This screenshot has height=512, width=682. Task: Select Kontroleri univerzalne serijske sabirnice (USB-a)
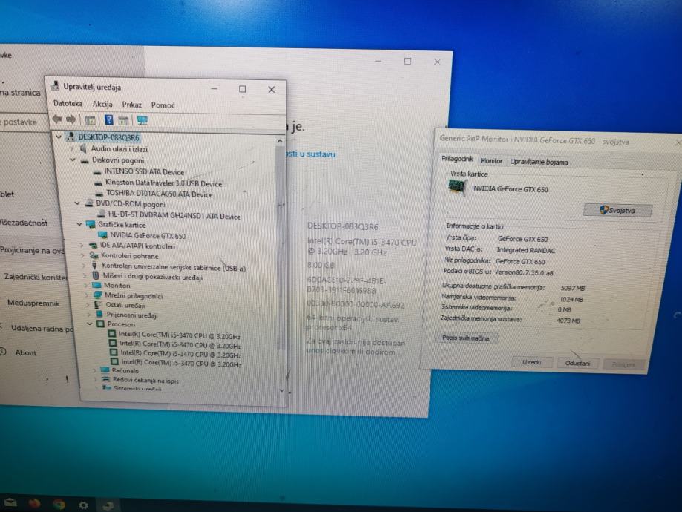click(x=174, y=266)
